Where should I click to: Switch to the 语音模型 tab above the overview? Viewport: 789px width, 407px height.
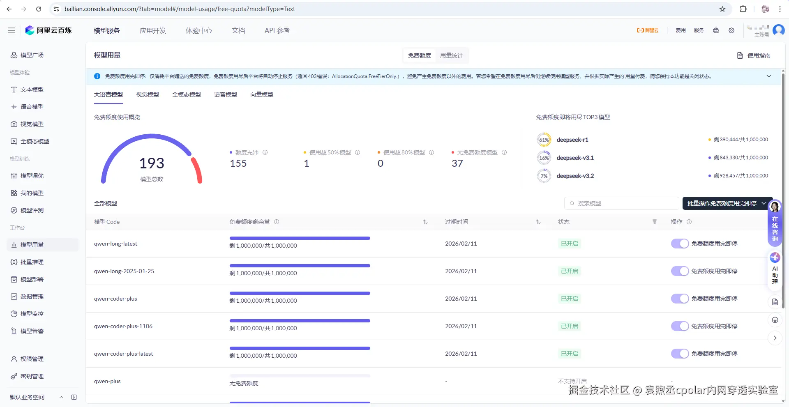tap(226, 94)
